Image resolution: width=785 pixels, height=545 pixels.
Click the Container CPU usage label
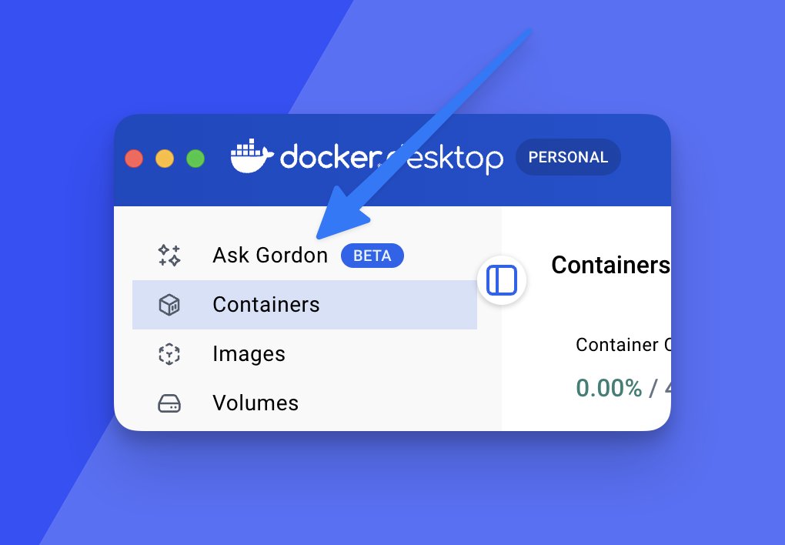pos(623,345)
